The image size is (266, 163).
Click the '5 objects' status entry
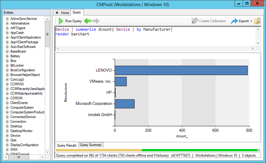coord(249,155)
